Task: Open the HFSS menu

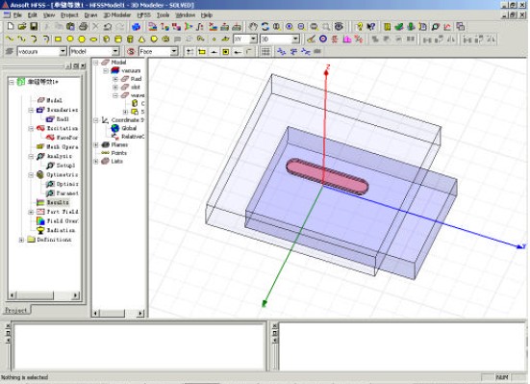Action: click(x=143, y=15)
